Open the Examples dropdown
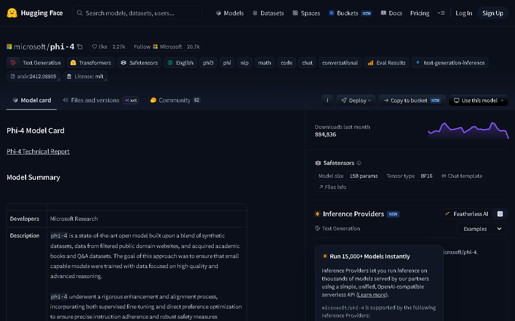This screenshot has height=321, width=515. point(482,229)
